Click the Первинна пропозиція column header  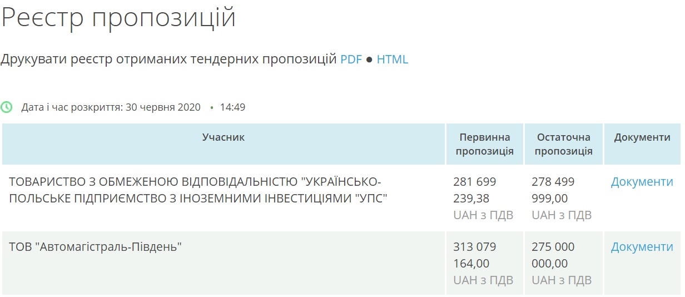(484, 144)
